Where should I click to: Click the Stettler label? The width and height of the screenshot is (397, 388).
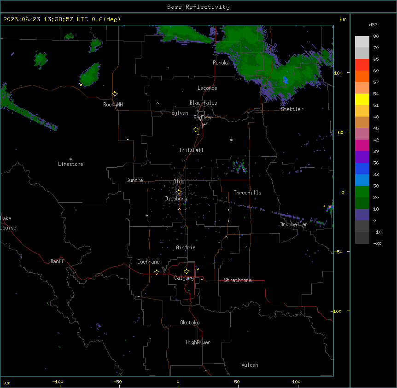(292, 109)
